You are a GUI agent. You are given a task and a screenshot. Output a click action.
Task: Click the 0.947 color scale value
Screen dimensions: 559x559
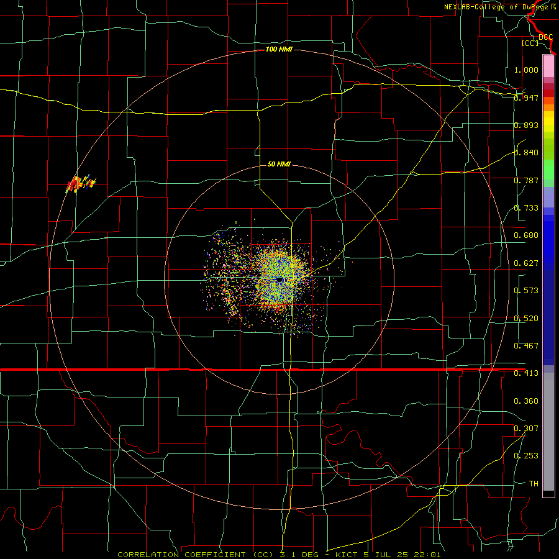pyautogui.click(x=526, y=98)
